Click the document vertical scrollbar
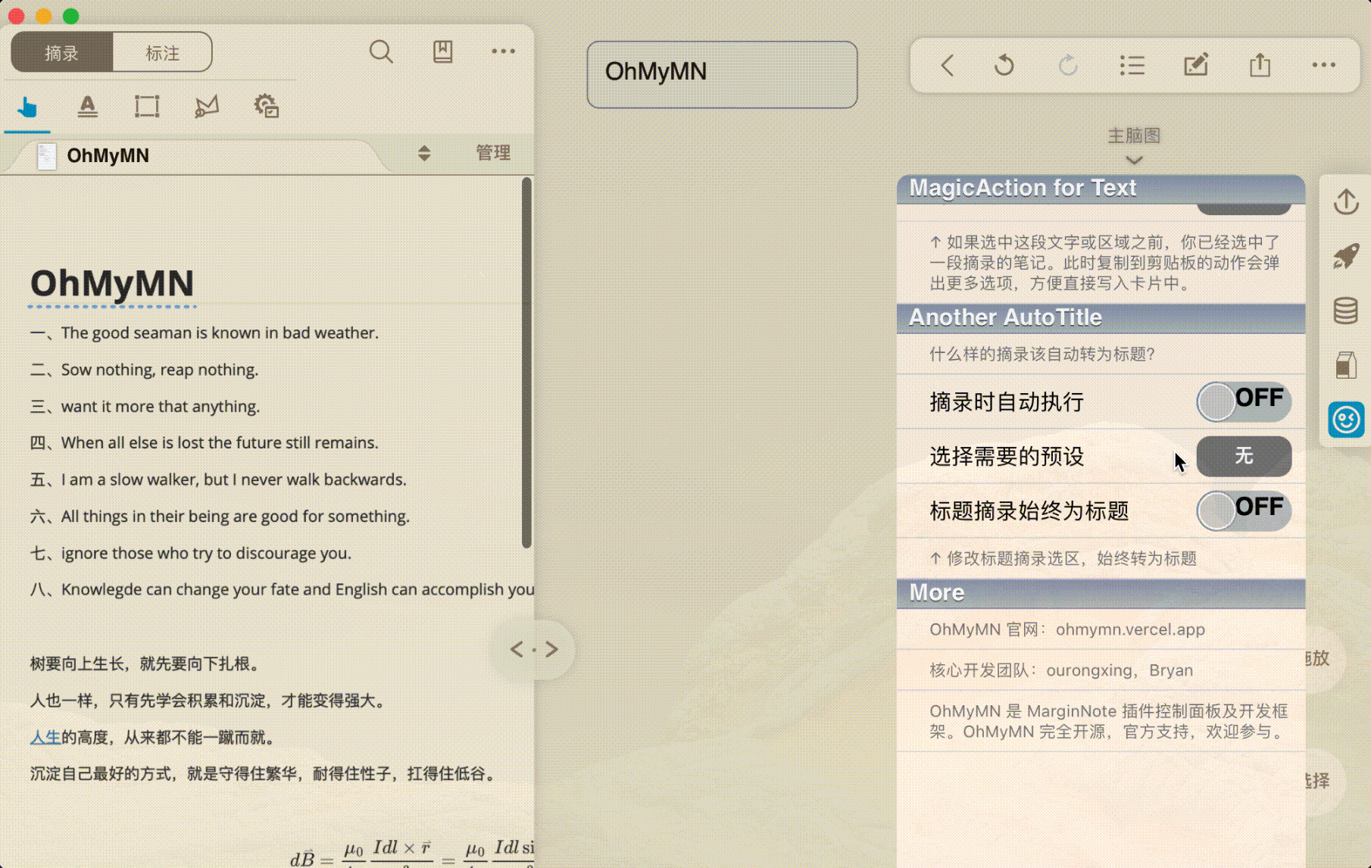This screenshot has width=1371, height=868. point(526,362)
